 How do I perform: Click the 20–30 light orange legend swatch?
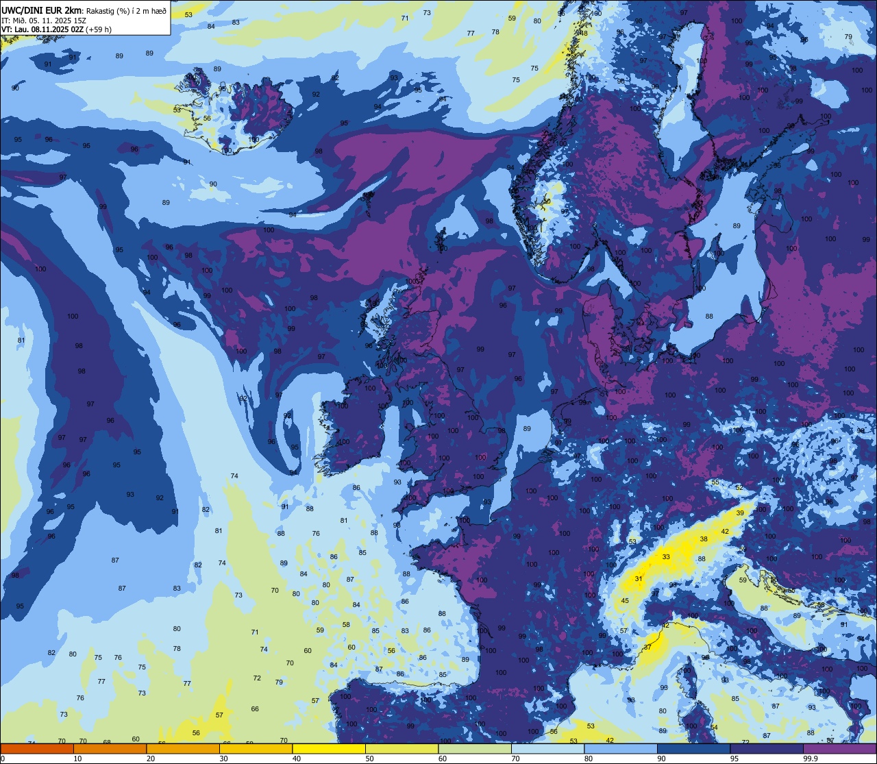tap(183, 748)
